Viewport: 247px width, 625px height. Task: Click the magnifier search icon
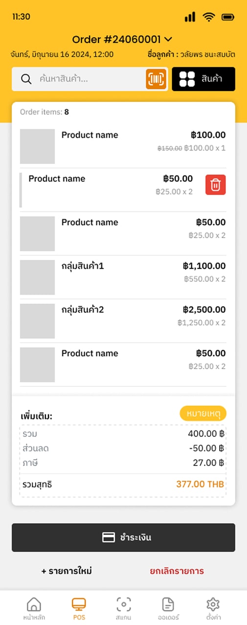pyautogui.click(x=26, y=79)
